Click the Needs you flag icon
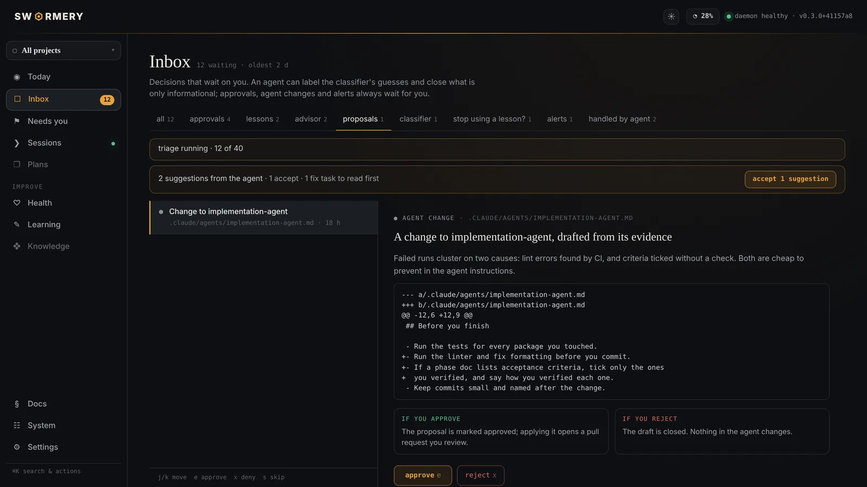Viewport: 867px width, 487px height. (x=17, y=121)
